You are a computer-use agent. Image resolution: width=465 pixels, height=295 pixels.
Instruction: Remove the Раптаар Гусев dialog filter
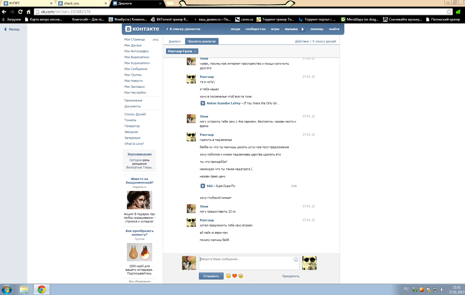click(x=195, y=51)
